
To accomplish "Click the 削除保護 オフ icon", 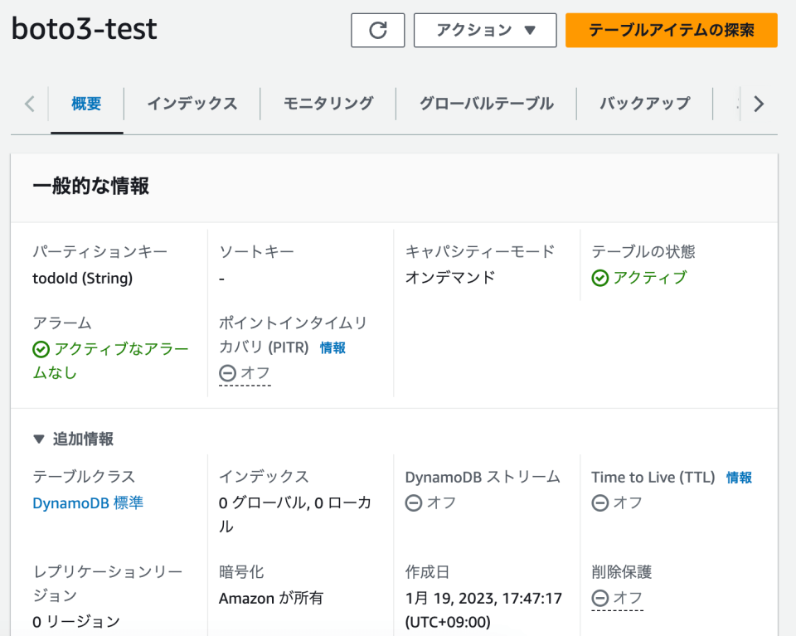I will coord(599,597).
